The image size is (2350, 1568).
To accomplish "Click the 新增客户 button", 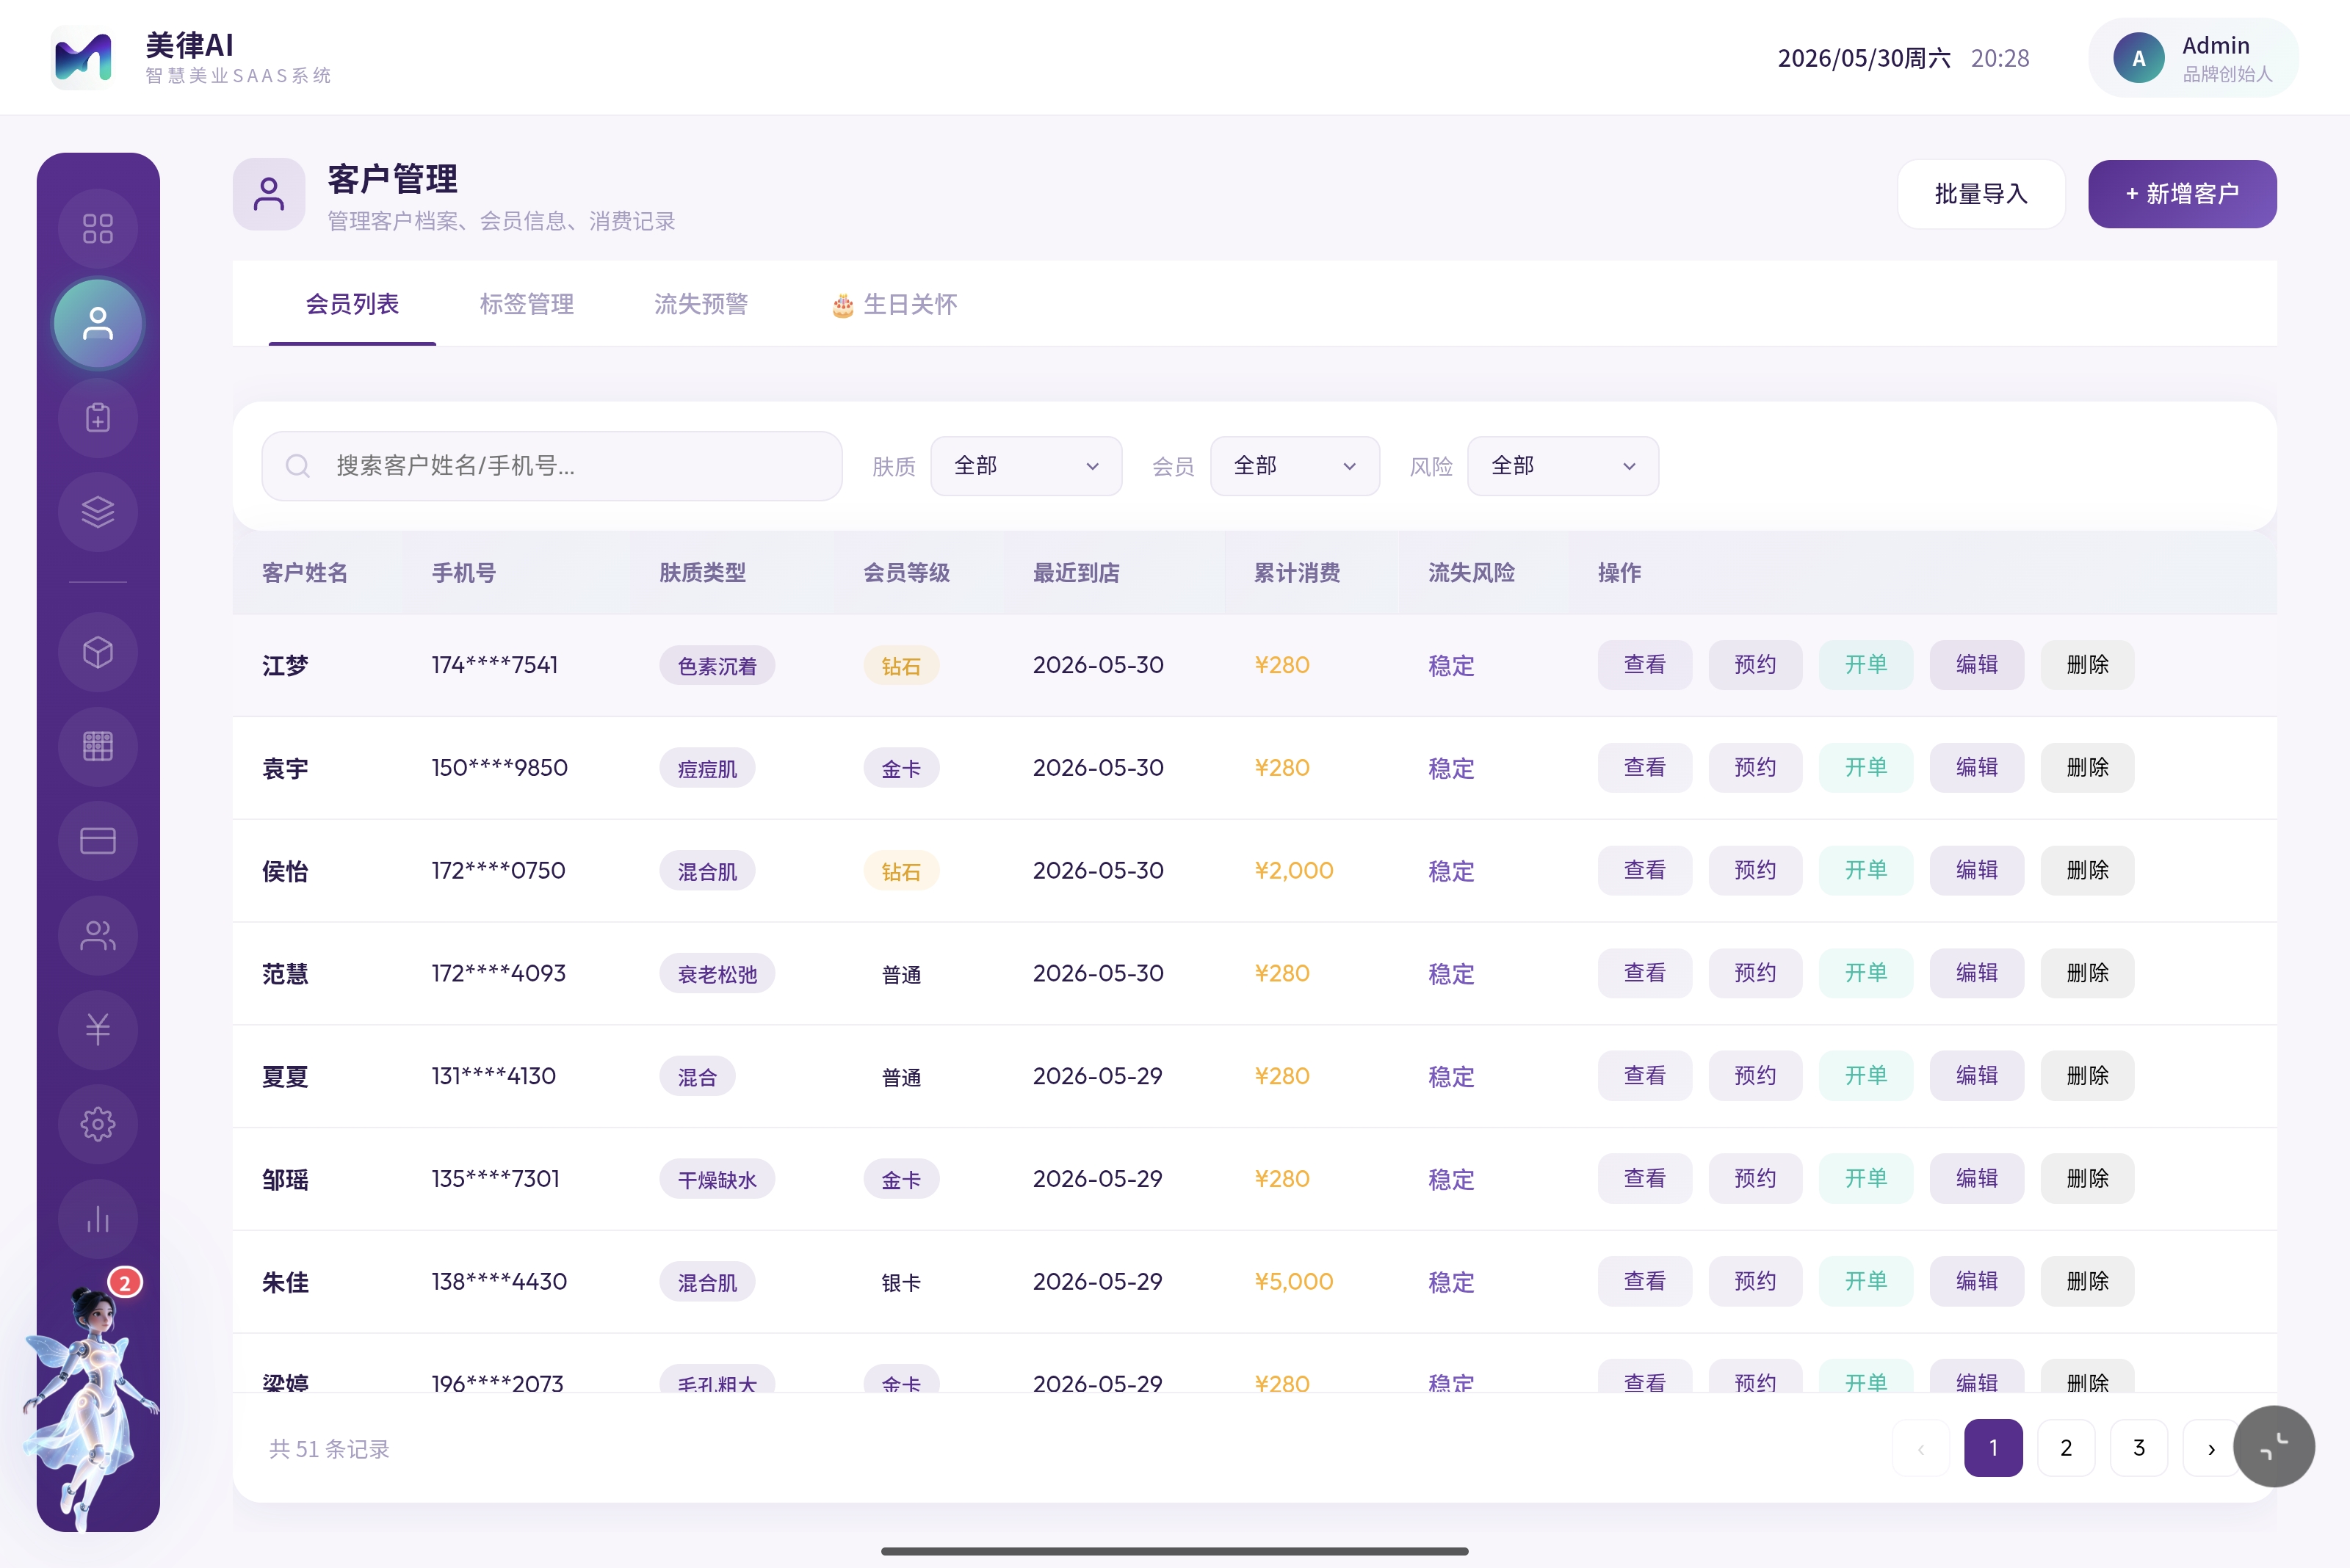I will pos(2182,194).
